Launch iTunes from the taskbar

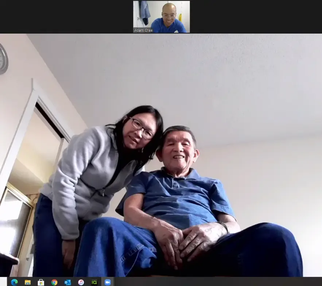click(x=81, y=282)
